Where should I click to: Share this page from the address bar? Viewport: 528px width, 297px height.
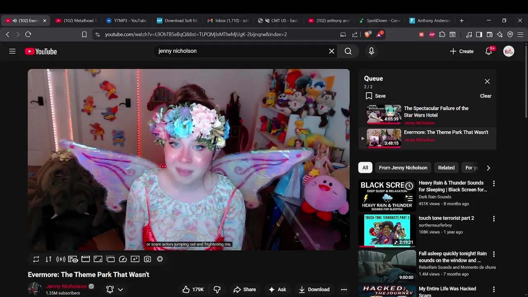(x=355, y=35)
